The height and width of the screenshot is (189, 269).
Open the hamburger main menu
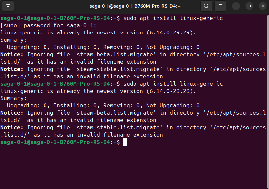coord(220,6)
